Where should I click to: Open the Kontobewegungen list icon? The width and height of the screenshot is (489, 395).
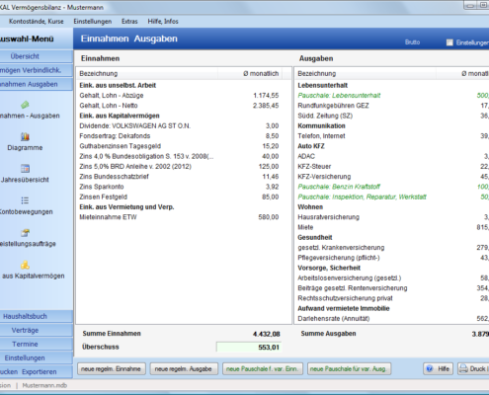tap(25, 200)
